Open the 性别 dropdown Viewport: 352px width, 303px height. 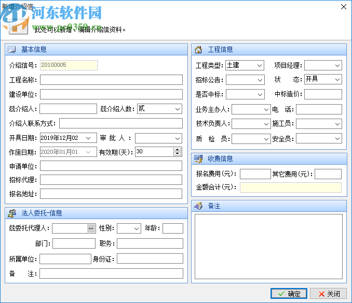tap(129, 228)
